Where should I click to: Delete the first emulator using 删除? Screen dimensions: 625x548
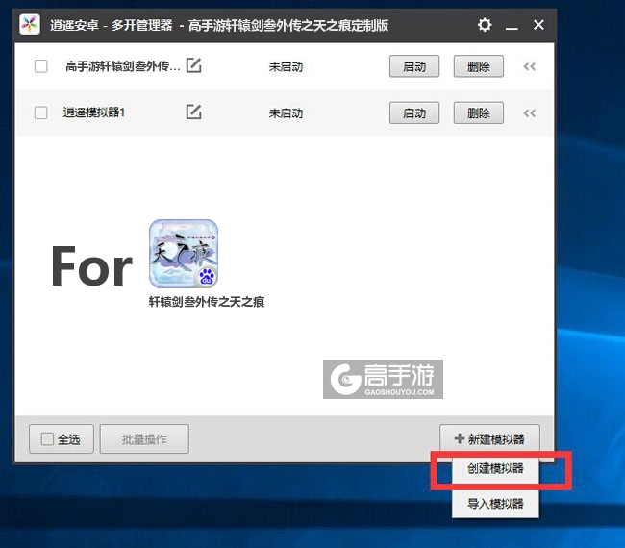point(478,66)
